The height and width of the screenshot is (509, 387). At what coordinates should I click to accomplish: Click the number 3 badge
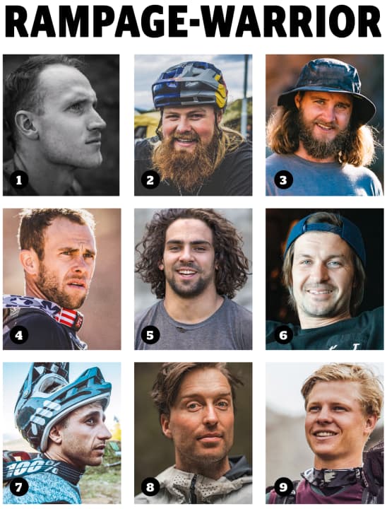pyautogui.click(x=283, y=180)
